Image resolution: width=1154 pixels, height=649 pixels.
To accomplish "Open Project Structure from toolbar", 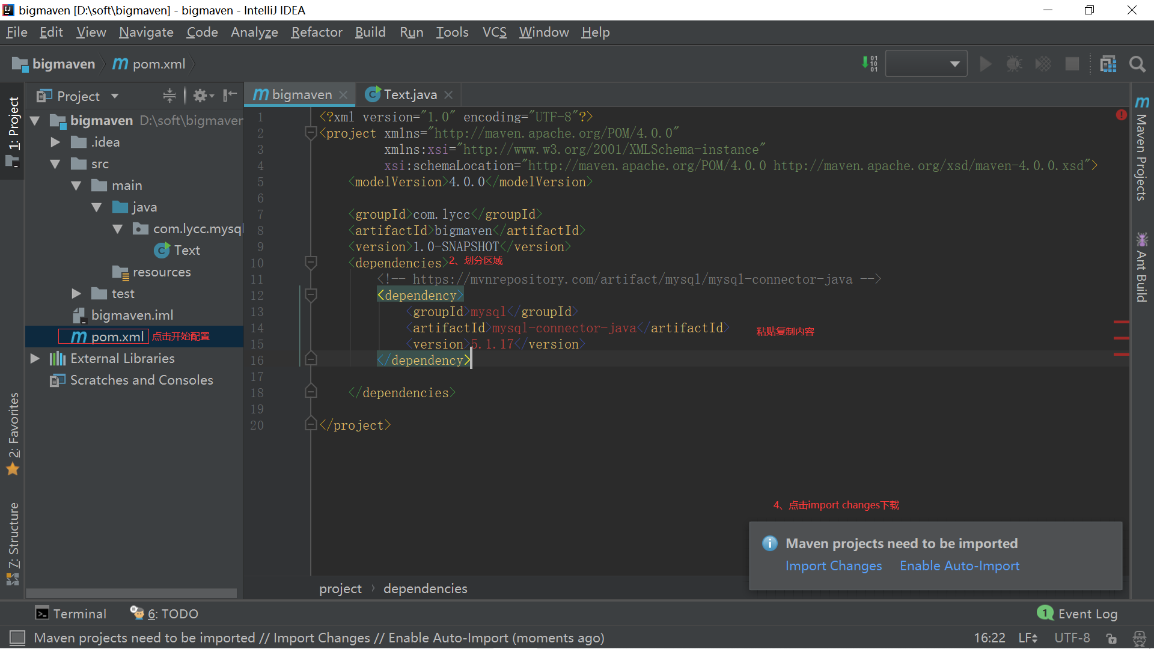I will (x=1108, y=64).
